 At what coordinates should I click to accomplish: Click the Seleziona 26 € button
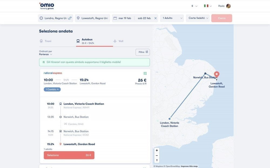[x=69, y=155]
